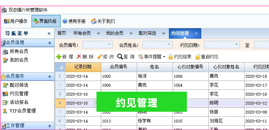Open 我的会员 in navigation sidebar

click(x=15, y=60)
